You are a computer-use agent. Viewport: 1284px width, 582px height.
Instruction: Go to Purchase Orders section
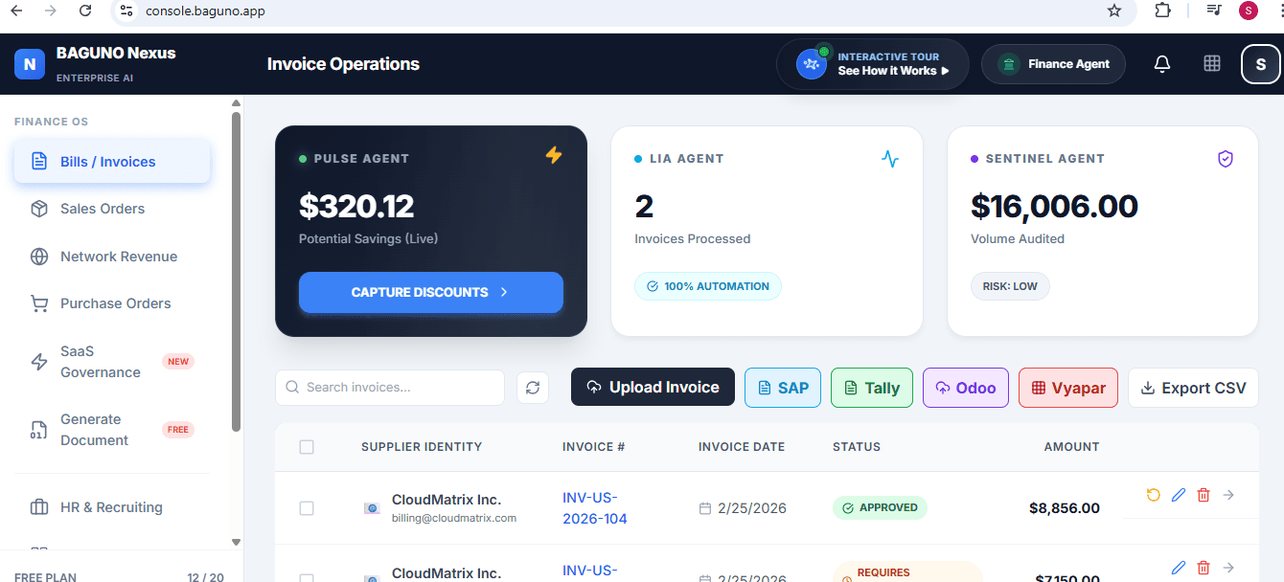click(x=115, y=303)
